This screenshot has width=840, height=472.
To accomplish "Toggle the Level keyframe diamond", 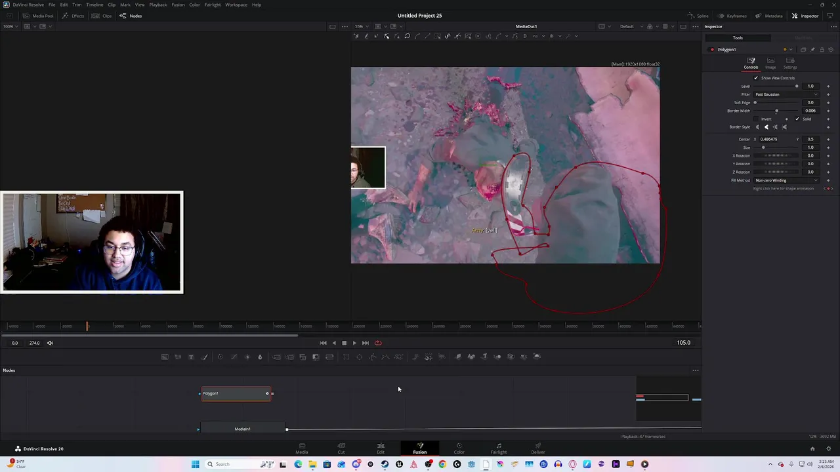I will click(828, 86).
